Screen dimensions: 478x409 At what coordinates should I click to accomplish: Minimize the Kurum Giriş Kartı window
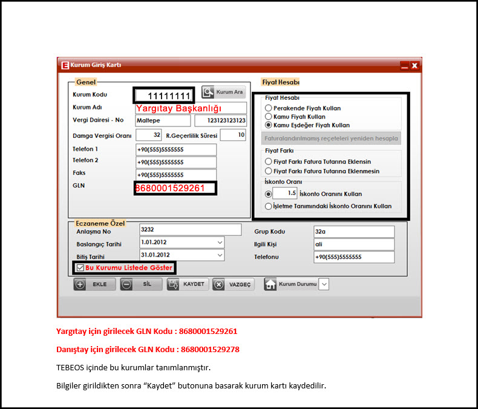(404, 65)
